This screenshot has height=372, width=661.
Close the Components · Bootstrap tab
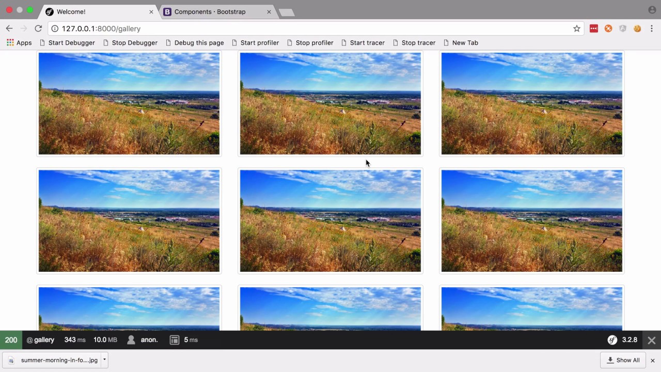269,11
